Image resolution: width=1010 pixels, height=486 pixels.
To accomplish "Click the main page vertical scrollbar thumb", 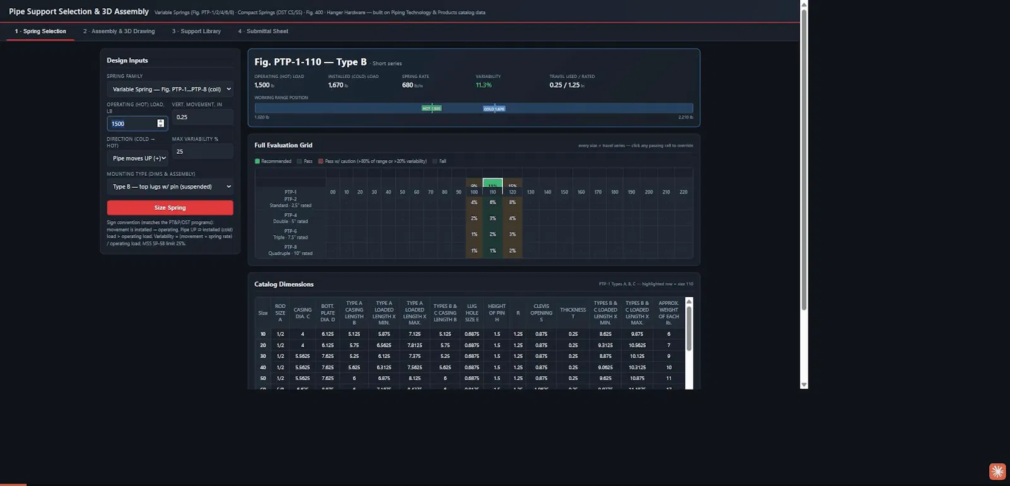I will click(x=804, y=160).
